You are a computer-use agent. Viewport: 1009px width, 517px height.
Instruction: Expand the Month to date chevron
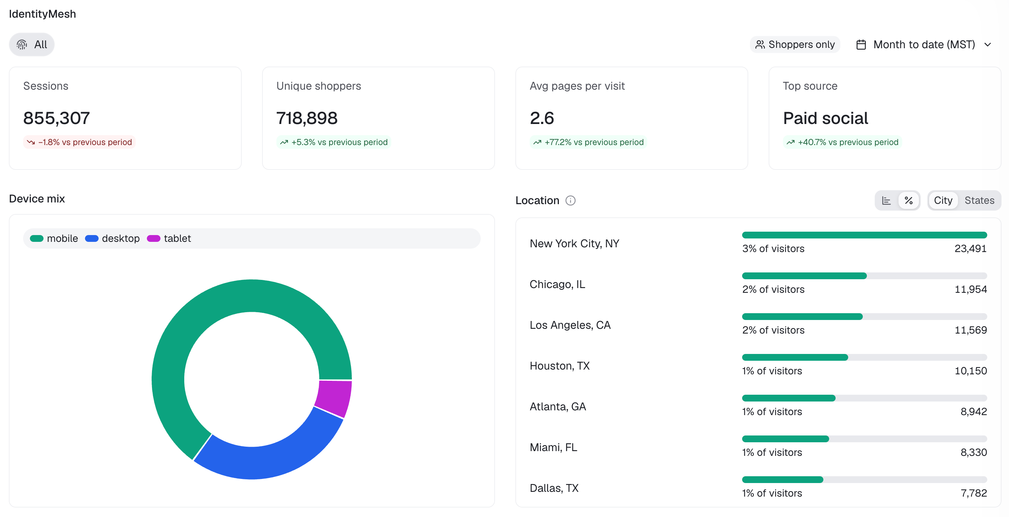point(988,44)
